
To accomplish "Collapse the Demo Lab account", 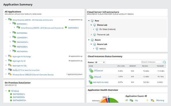I will (91, 25).
